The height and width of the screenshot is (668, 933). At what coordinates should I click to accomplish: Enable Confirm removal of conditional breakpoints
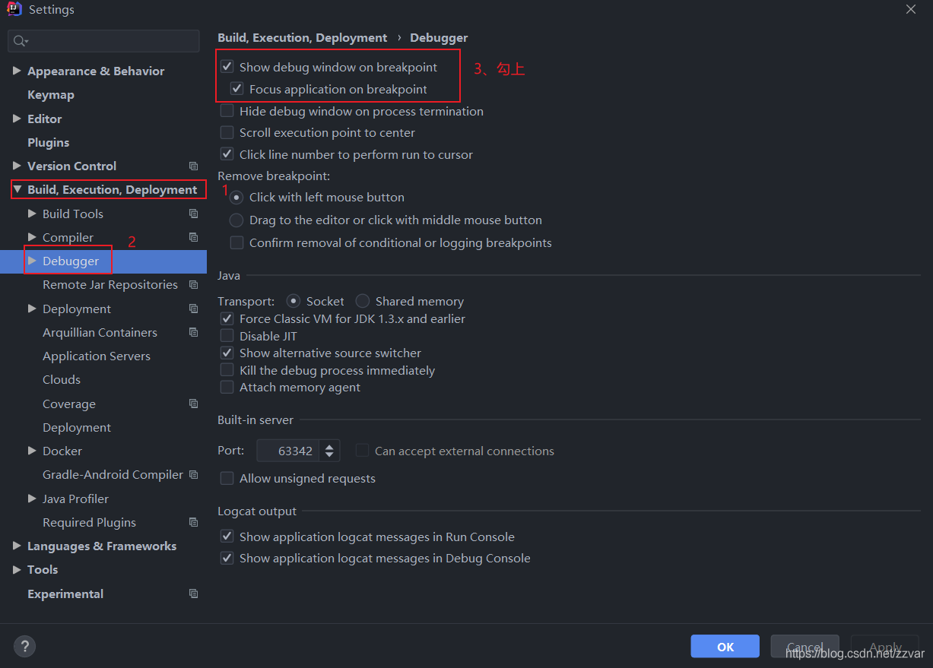[x=236, y=242]
